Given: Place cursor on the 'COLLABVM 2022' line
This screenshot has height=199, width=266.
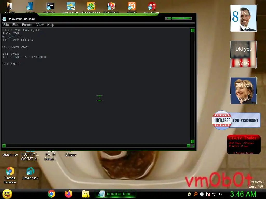Looking at the screenshot, I should [x=16, y=47].
